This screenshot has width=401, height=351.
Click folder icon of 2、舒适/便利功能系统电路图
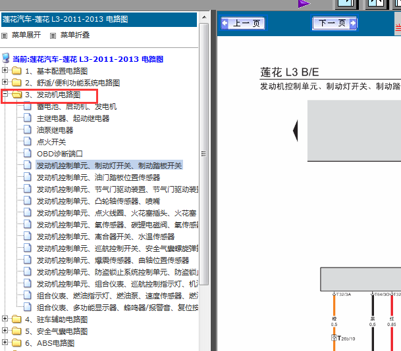[16, 82]
